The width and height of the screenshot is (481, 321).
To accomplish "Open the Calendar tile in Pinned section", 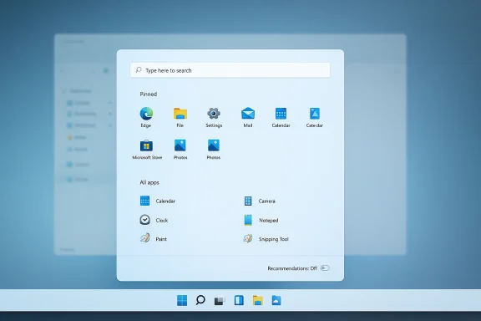I will (x=281, y=117).
